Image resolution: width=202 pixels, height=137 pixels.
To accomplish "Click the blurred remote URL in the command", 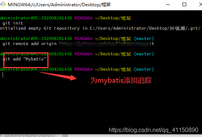I will click(104, 44).
